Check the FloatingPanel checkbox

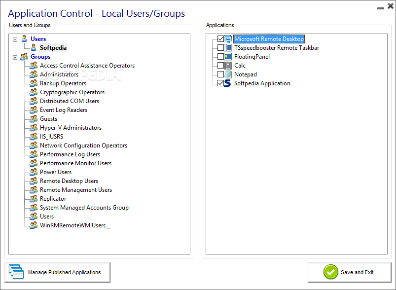point(220,57)
